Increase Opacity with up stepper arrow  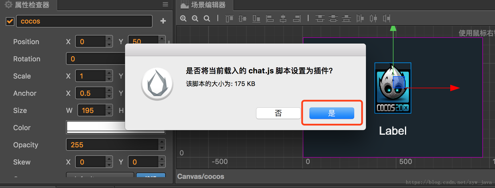162,142
